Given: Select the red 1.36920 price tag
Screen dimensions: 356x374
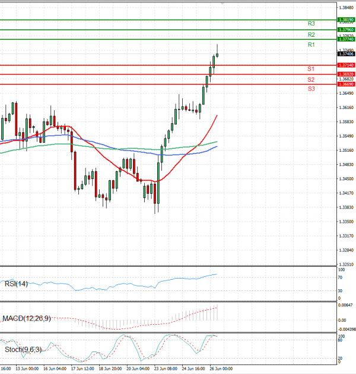Looking at the screenshot, I should tap(347, 75).
